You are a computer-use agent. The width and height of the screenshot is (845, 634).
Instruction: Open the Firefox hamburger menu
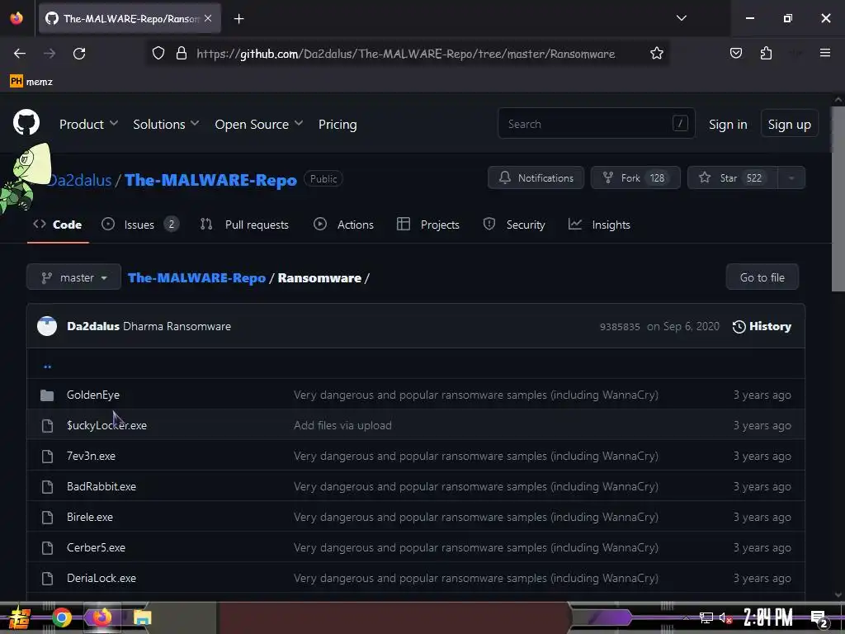[824, 53]
